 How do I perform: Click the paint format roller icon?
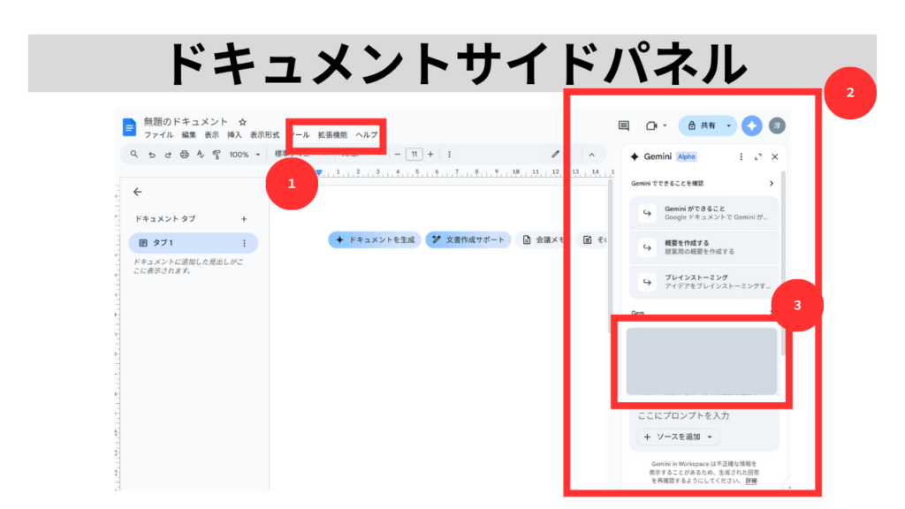tap(217, 155)
